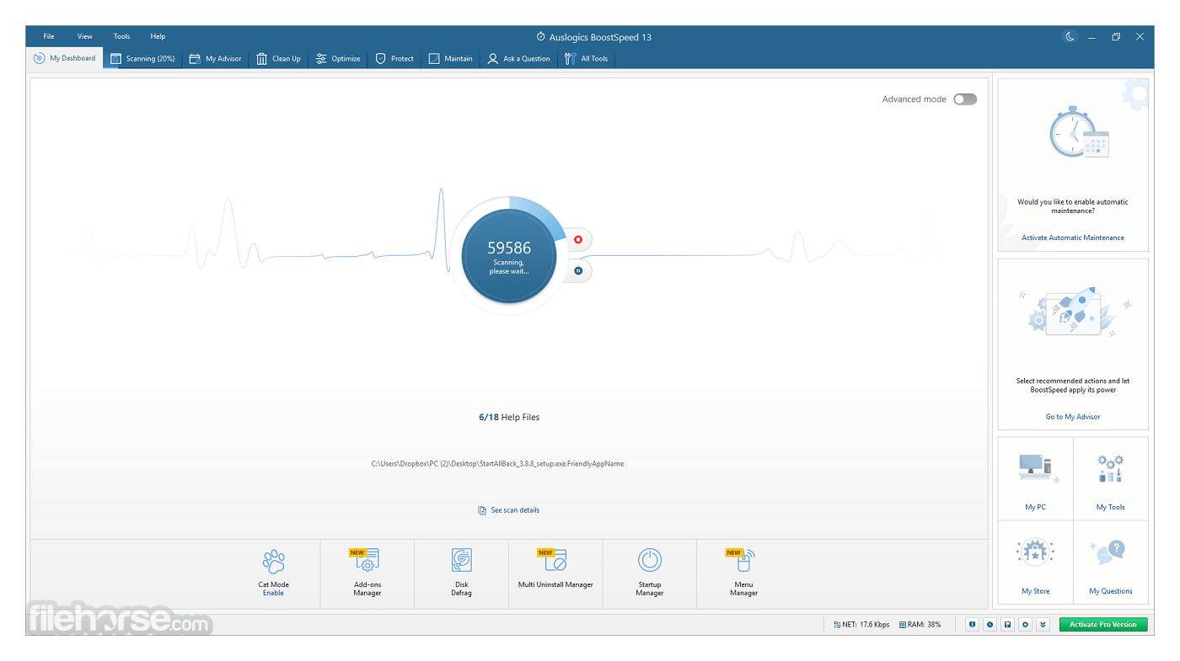This screenshot has height=661, width=1180.
Task: Click the Activate Pro Version button
Action: (1102, 625)
